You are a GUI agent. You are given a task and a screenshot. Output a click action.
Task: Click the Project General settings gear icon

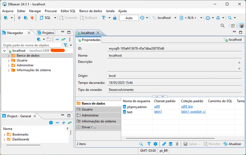(51, 123)
